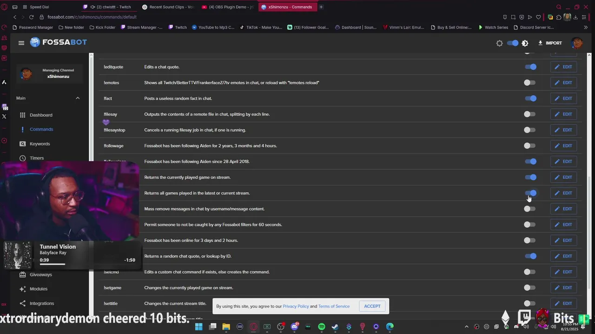Enable the !setgame command toggle
595x334 pixels.
click(x=530, y=288)
